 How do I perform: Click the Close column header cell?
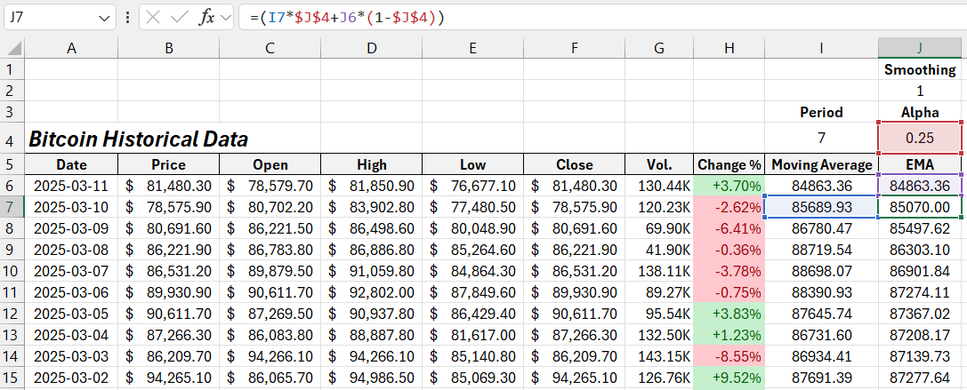574,164
